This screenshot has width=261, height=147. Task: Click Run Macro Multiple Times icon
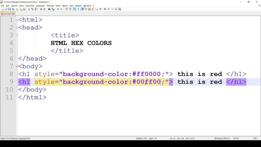(x=116, y=9)
